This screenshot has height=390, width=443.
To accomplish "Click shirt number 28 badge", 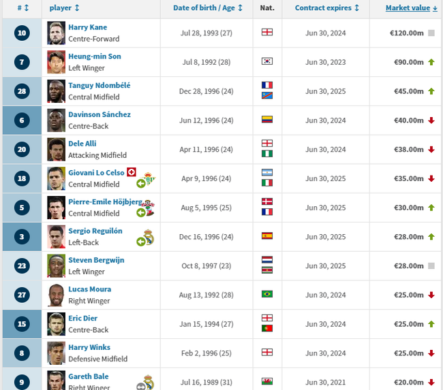I will pos(22,91).
